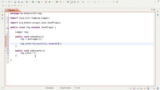Click "Smart Insert" in the status bar

click(x=65, y=88)
